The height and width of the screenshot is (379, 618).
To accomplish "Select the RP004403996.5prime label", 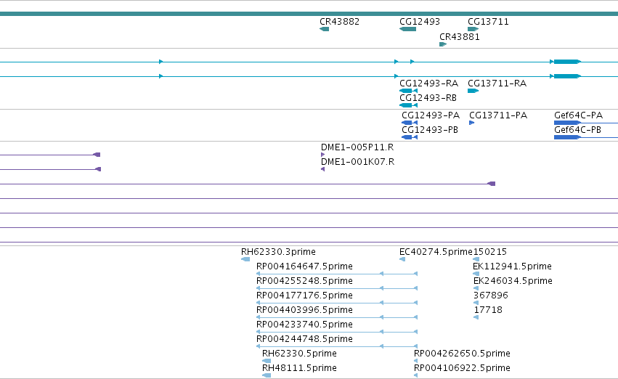I will coord(304,310).
